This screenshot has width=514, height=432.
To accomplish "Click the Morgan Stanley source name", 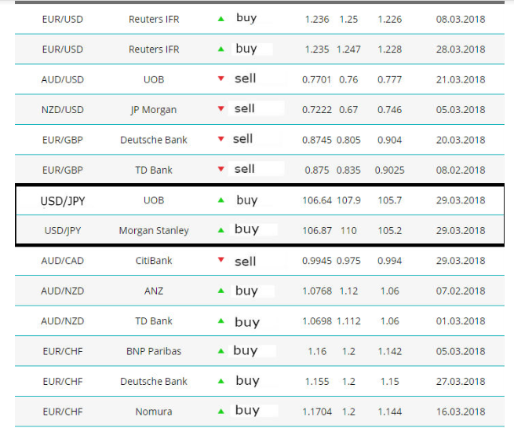I will (x=154, y=231).
